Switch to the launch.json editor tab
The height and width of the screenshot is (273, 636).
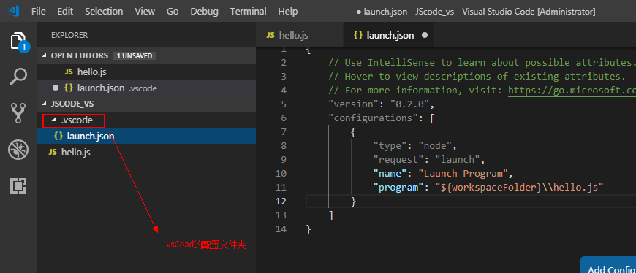389,35
